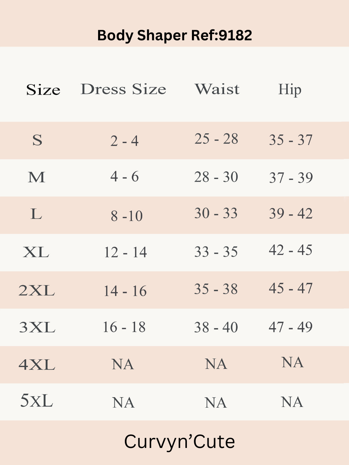Click the 2XL size row label
Screen dimensions: 349x465
tap(36, 290)
